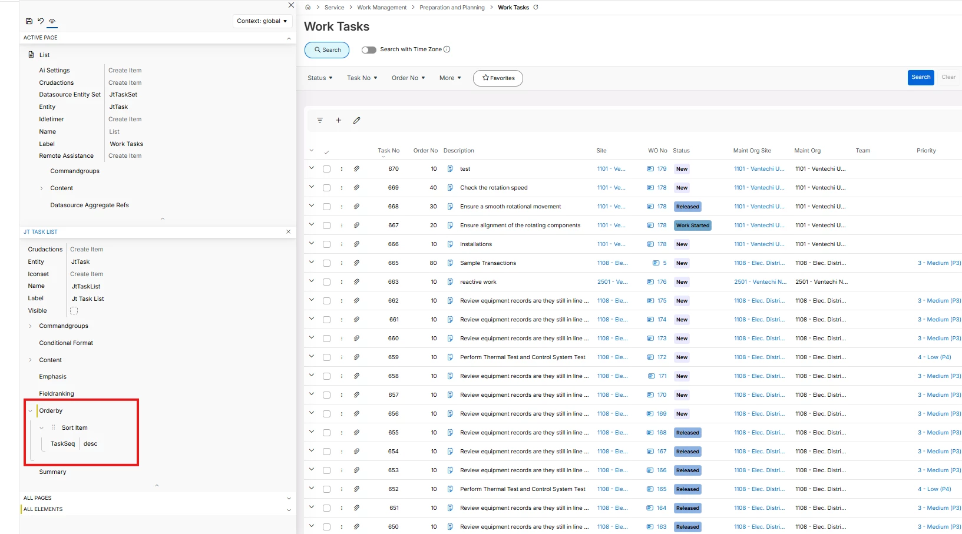The width and height of the screenshot is (962, 534).
Task: Click the List page icon under Active Page
Action: pyautogui.click(x=31, y=55)
